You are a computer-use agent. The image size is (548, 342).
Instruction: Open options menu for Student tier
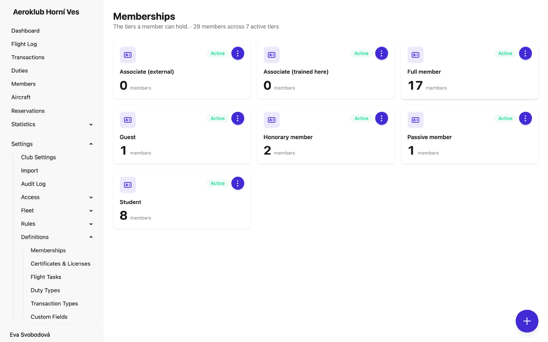point(238,183)
